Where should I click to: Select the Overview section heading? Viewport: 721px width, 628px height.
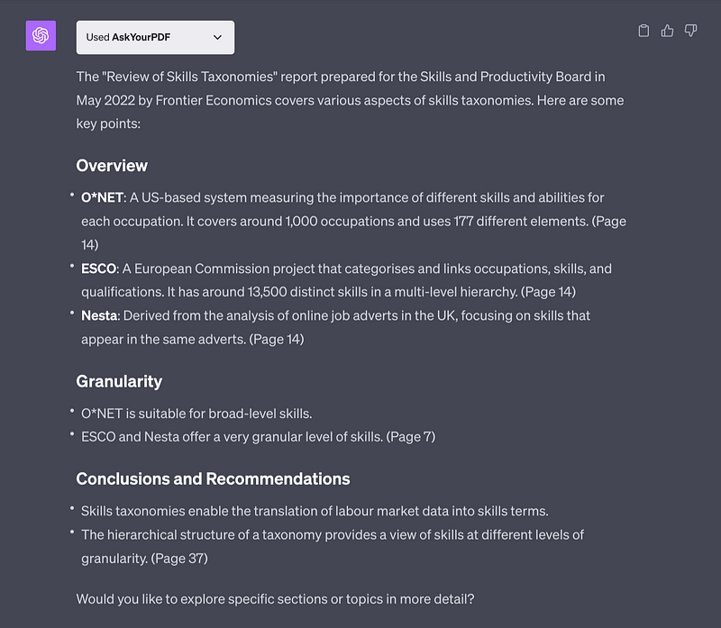click(112, 166)
